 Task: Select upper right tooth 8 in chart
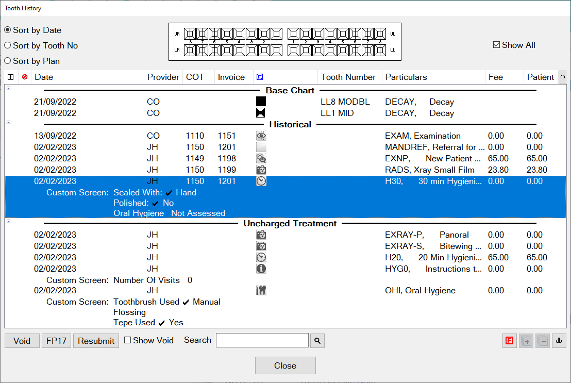[x=190, y=34]
